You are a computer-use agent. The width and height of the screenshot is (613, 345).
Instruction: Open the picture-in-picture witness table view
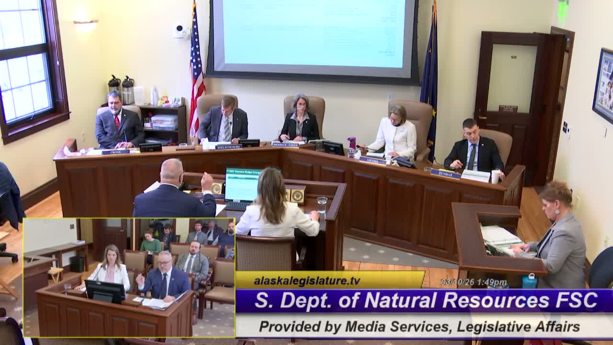(x=129, y=278)
